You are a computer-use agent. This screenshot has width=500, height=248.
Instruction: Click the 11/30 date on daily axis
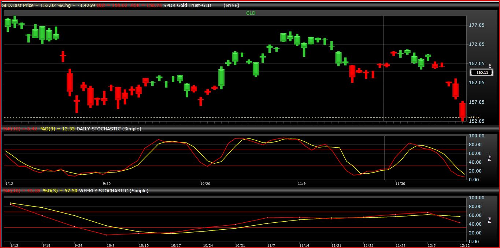(x=400, y=183)
